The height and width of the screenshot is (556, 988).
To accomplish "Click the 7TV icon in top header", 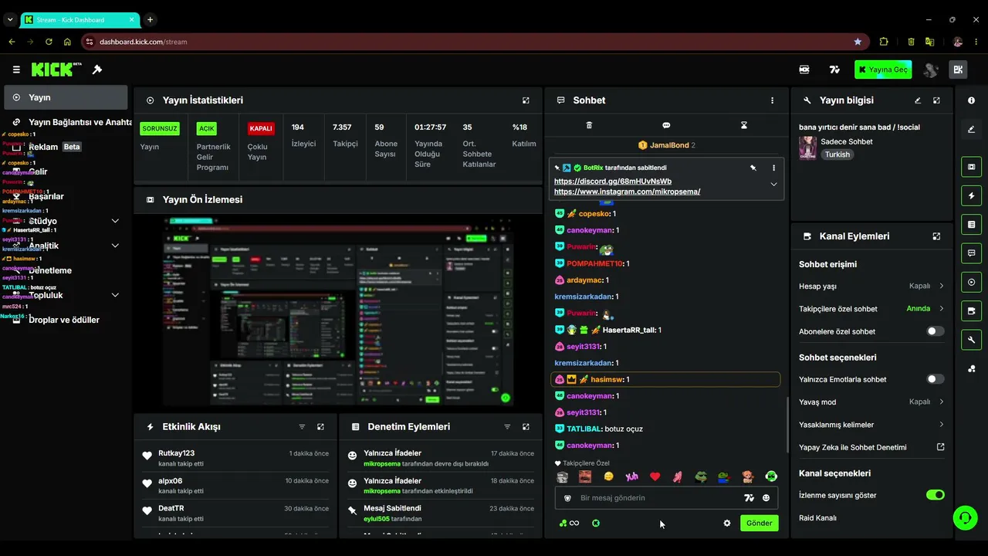I will [x=834, y=69].
